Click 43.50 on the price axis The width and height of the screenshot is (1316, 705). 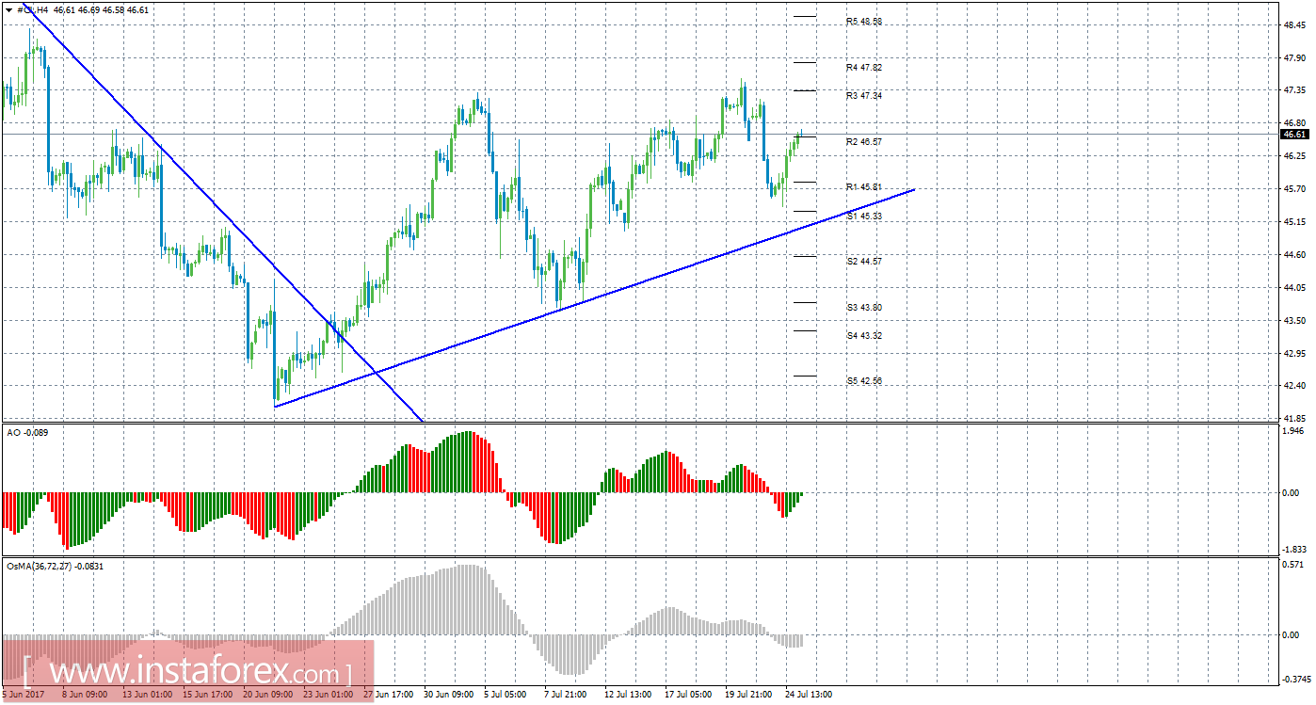1294,321
